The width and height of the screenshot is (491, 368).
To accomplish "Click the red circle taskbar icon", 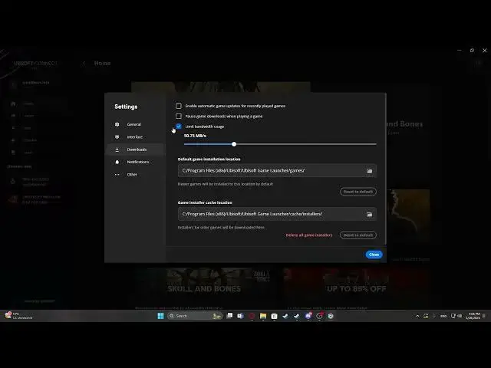I will [x=252, y=316].
